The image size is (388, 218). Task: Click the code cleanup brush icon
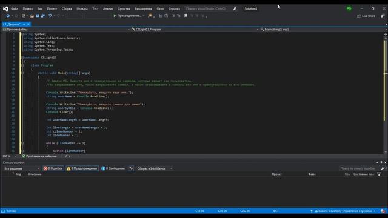point(66,156)
